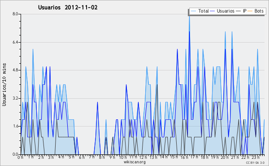This screenshot has height=166, width=269.
Task: Click the 'Usuarios' legend entry
Action: tap(226, 11)
